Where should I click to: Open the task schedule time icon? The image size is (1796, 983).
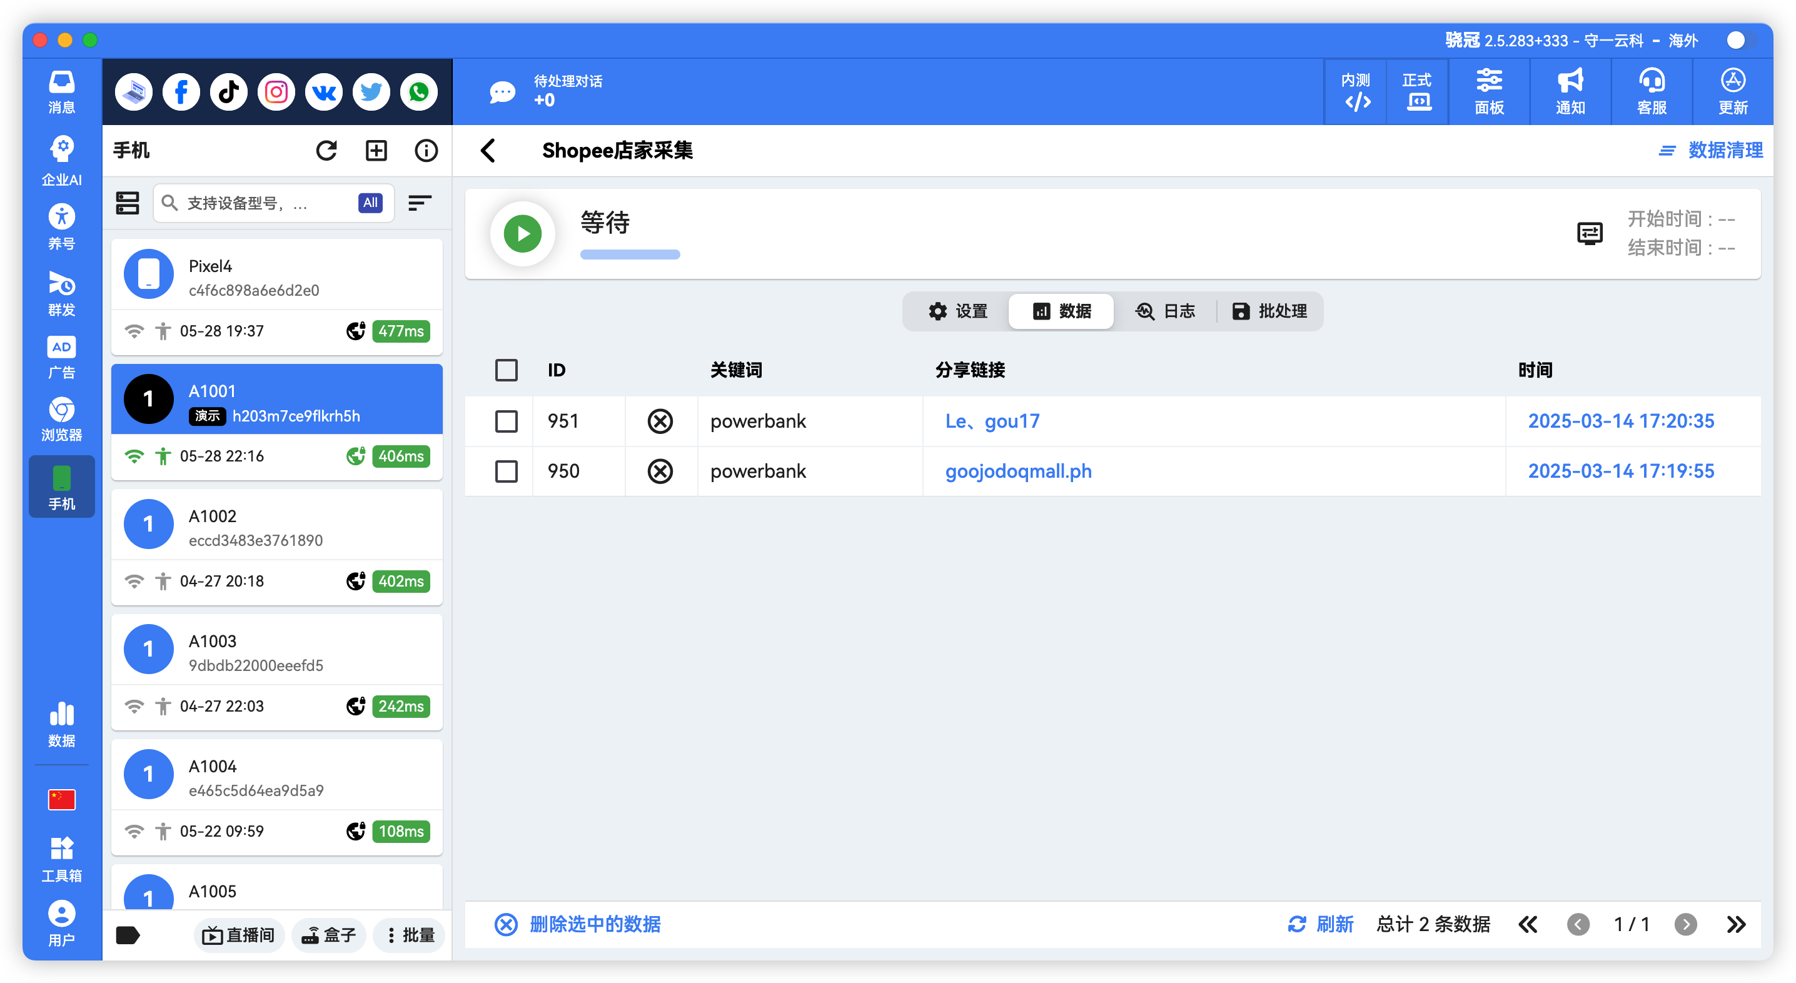tap(1590, 233)
